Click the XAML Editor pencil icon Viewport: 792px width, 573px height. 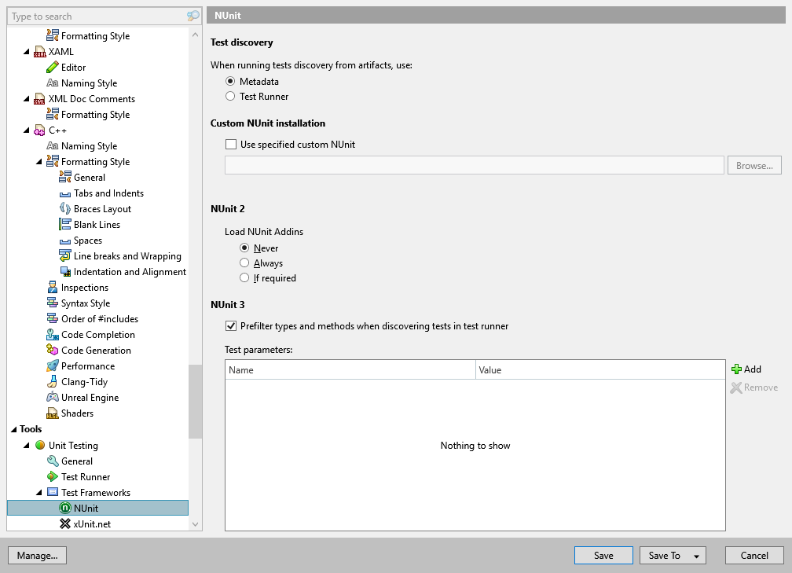click(52, 68)
